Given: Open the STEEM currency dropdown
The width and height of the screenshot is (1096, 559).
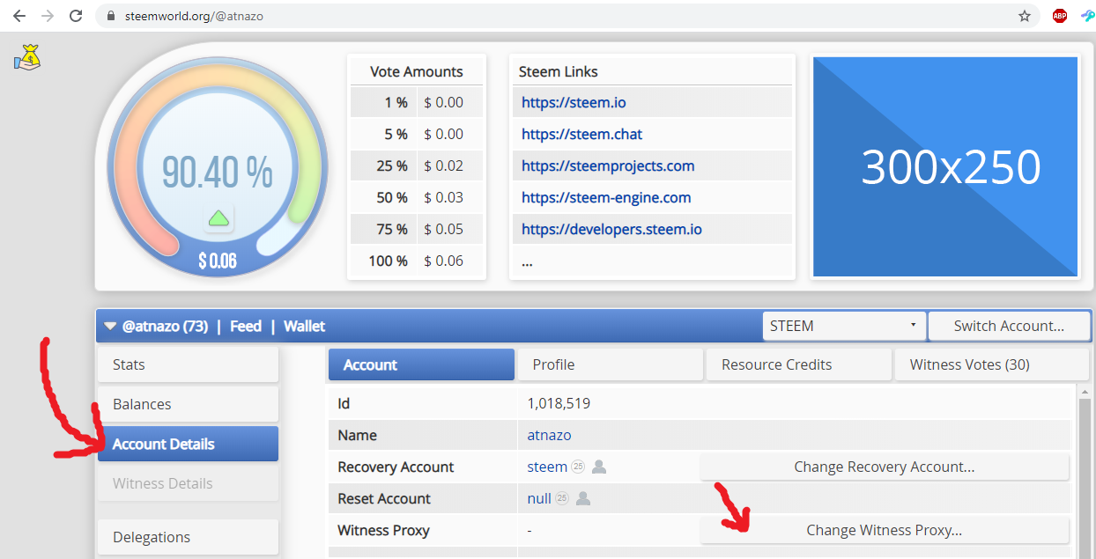Looking at the screenshot, I should (x=844, y=326).
